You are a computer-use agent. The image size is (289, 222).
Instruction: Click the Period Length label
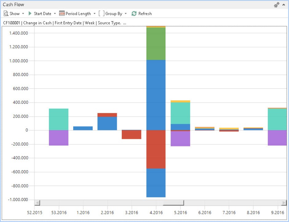click(78, 14)
